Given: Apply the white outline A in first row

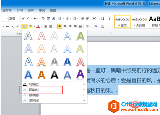Looking at the screenshot, I should pyautogui.click(x=54, y=36).
